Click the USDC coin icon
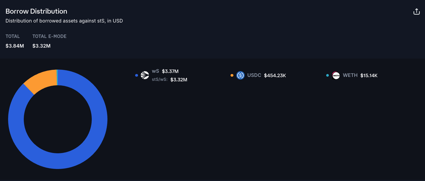425x181 pixels. point(240,75)
